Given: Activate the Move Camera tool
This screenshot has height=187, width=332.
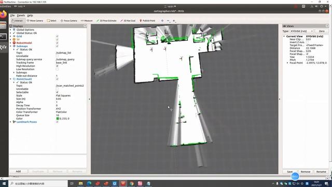Looking at the screenshot, I should click(x=35, y=21).
